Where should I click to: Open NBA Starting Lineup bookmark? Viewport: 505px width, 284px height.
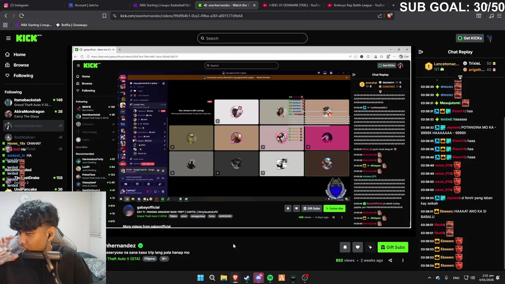33,25
